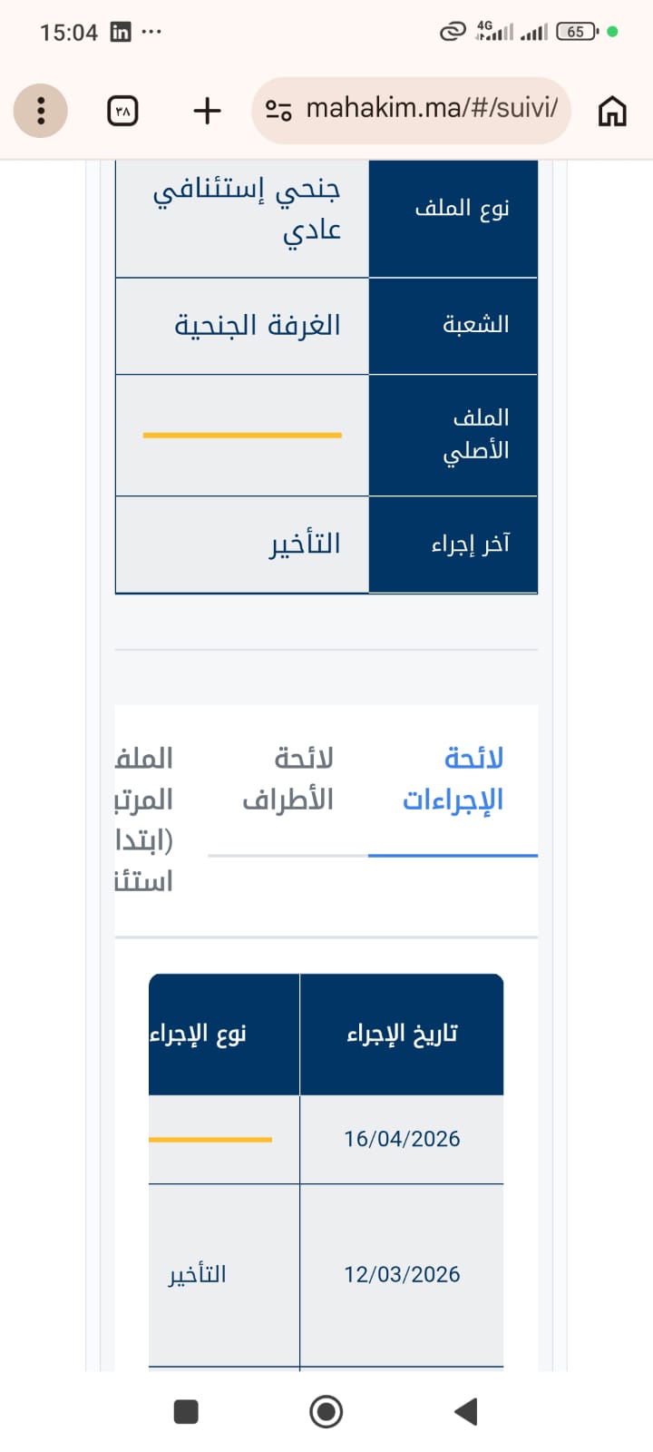
Task: Open the browser three-dot menu
Action: tap(41, 111)
